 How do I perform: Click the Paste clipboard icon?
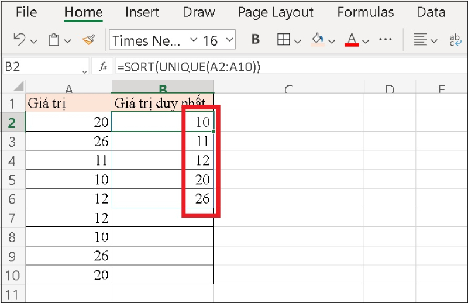pos(54,40)
